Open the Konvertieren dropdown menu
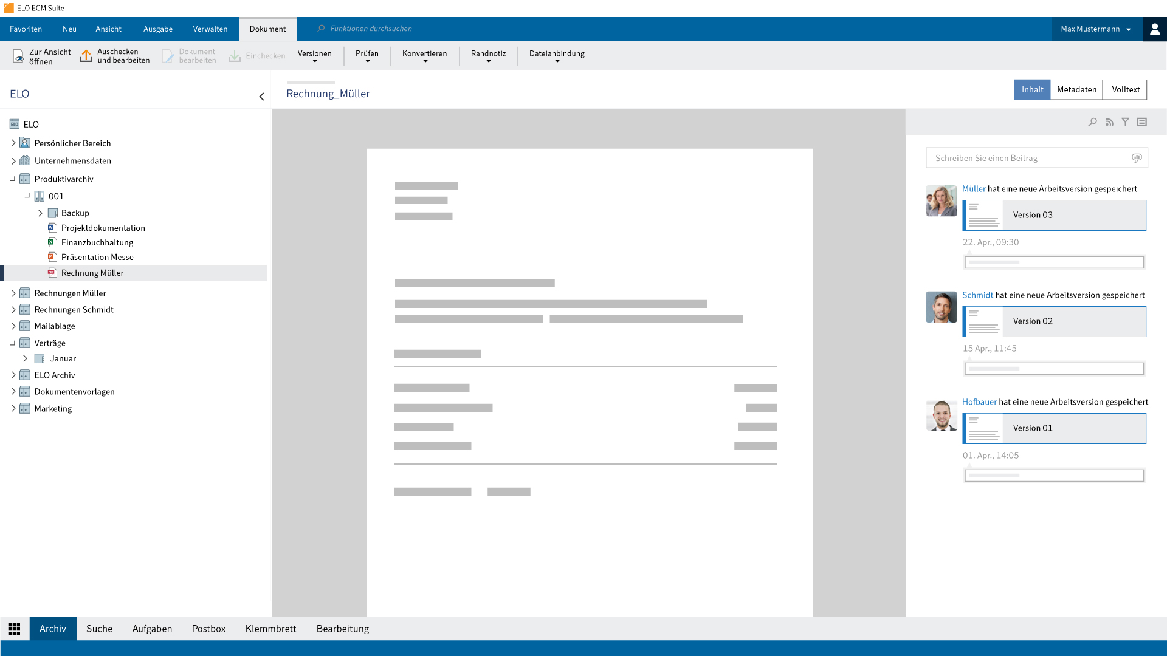Screen dimensions: 1167x656 424,56
